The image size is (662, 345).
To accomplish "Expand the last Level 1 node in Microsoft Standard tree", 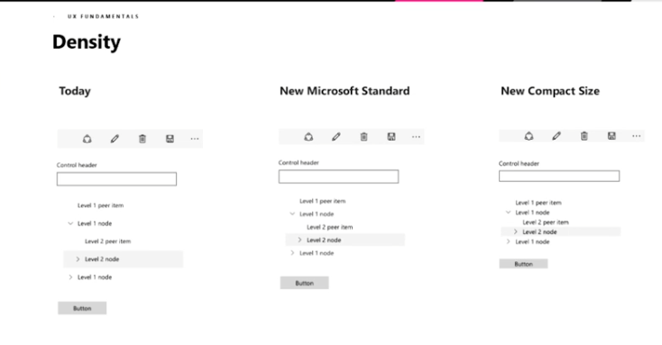I will [292, 253].
